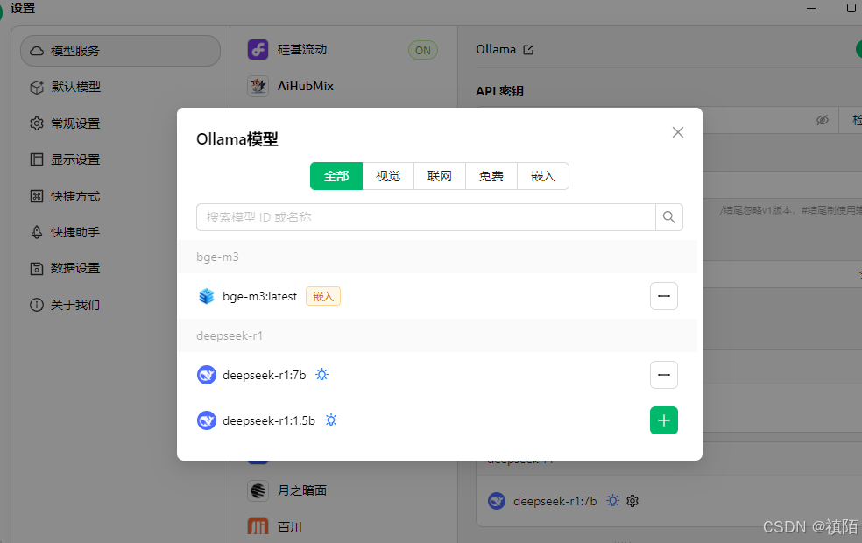This screenshot has height=543, width=862.
Task: Remove deepseek-r1:7b with minus button
Action: tap(664, 375)
